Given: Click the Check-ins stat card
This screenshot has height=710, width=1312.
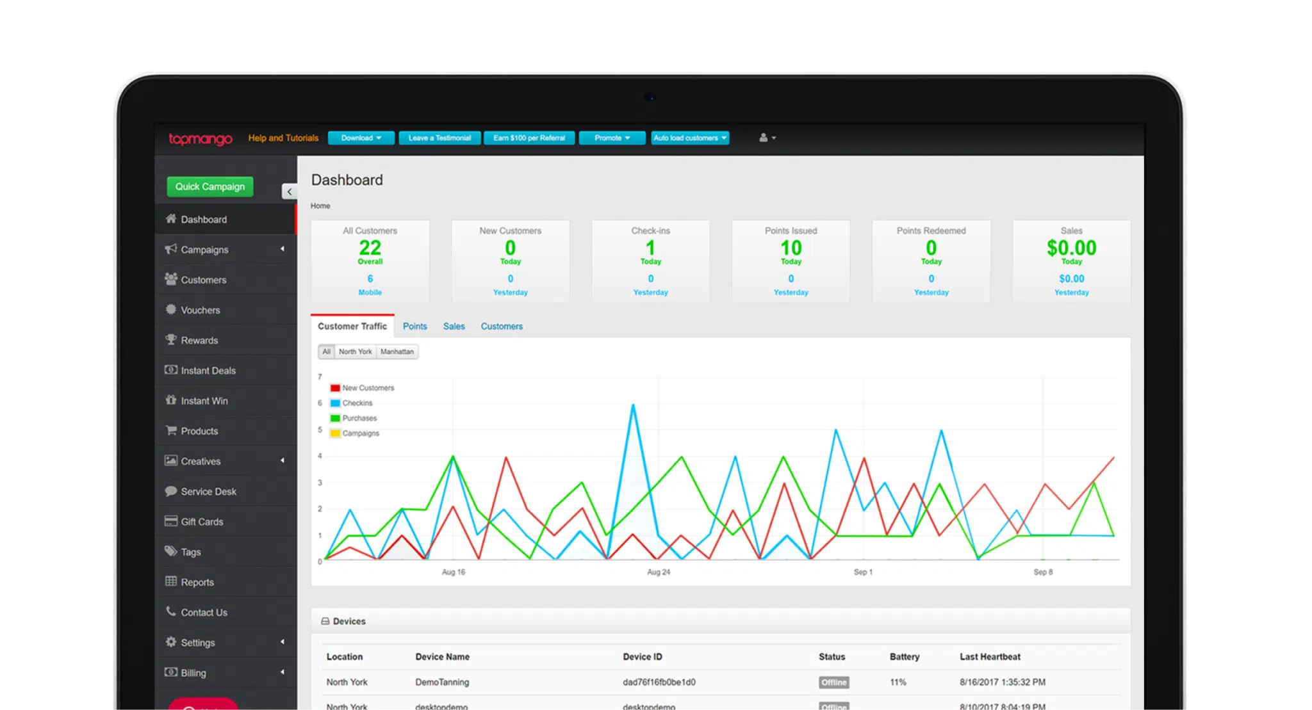Looking at the screenshot, I should tap(650, 261).
